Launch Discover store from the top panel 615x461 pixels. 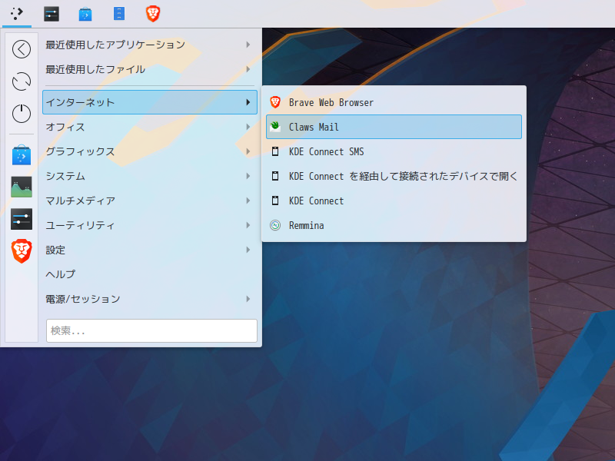(x=85, y=14)
